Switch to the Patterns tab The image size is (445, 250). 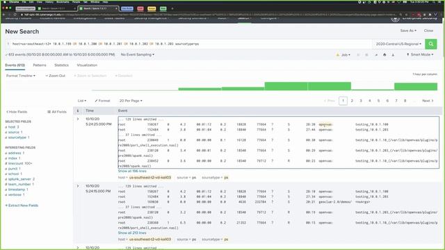point(40,65)
